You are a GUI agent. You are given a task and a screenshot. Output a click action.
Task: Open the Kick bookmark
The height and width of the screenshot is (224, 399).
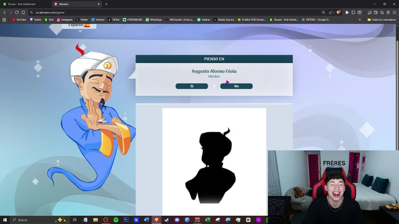tap(49, 20)
